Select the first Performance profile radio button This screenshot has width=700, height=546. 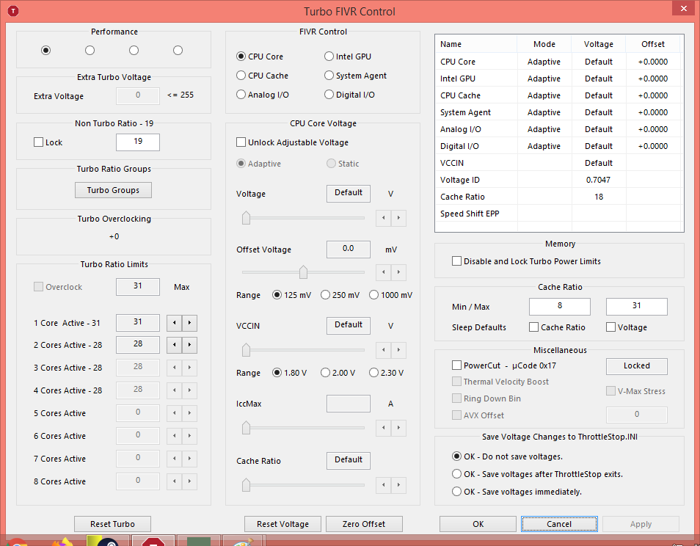45,50
